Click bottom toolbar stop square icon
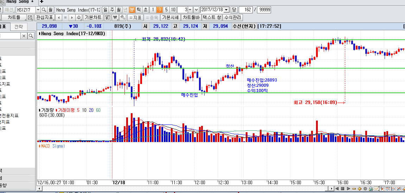 (x=342, y=189)
